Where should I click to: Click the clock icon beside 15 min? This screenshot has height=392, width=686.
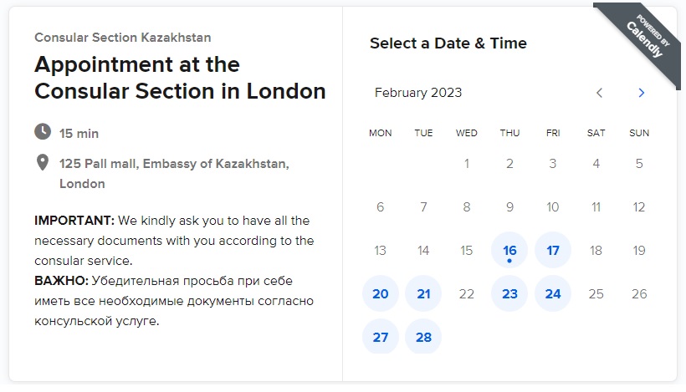point(43,131)
